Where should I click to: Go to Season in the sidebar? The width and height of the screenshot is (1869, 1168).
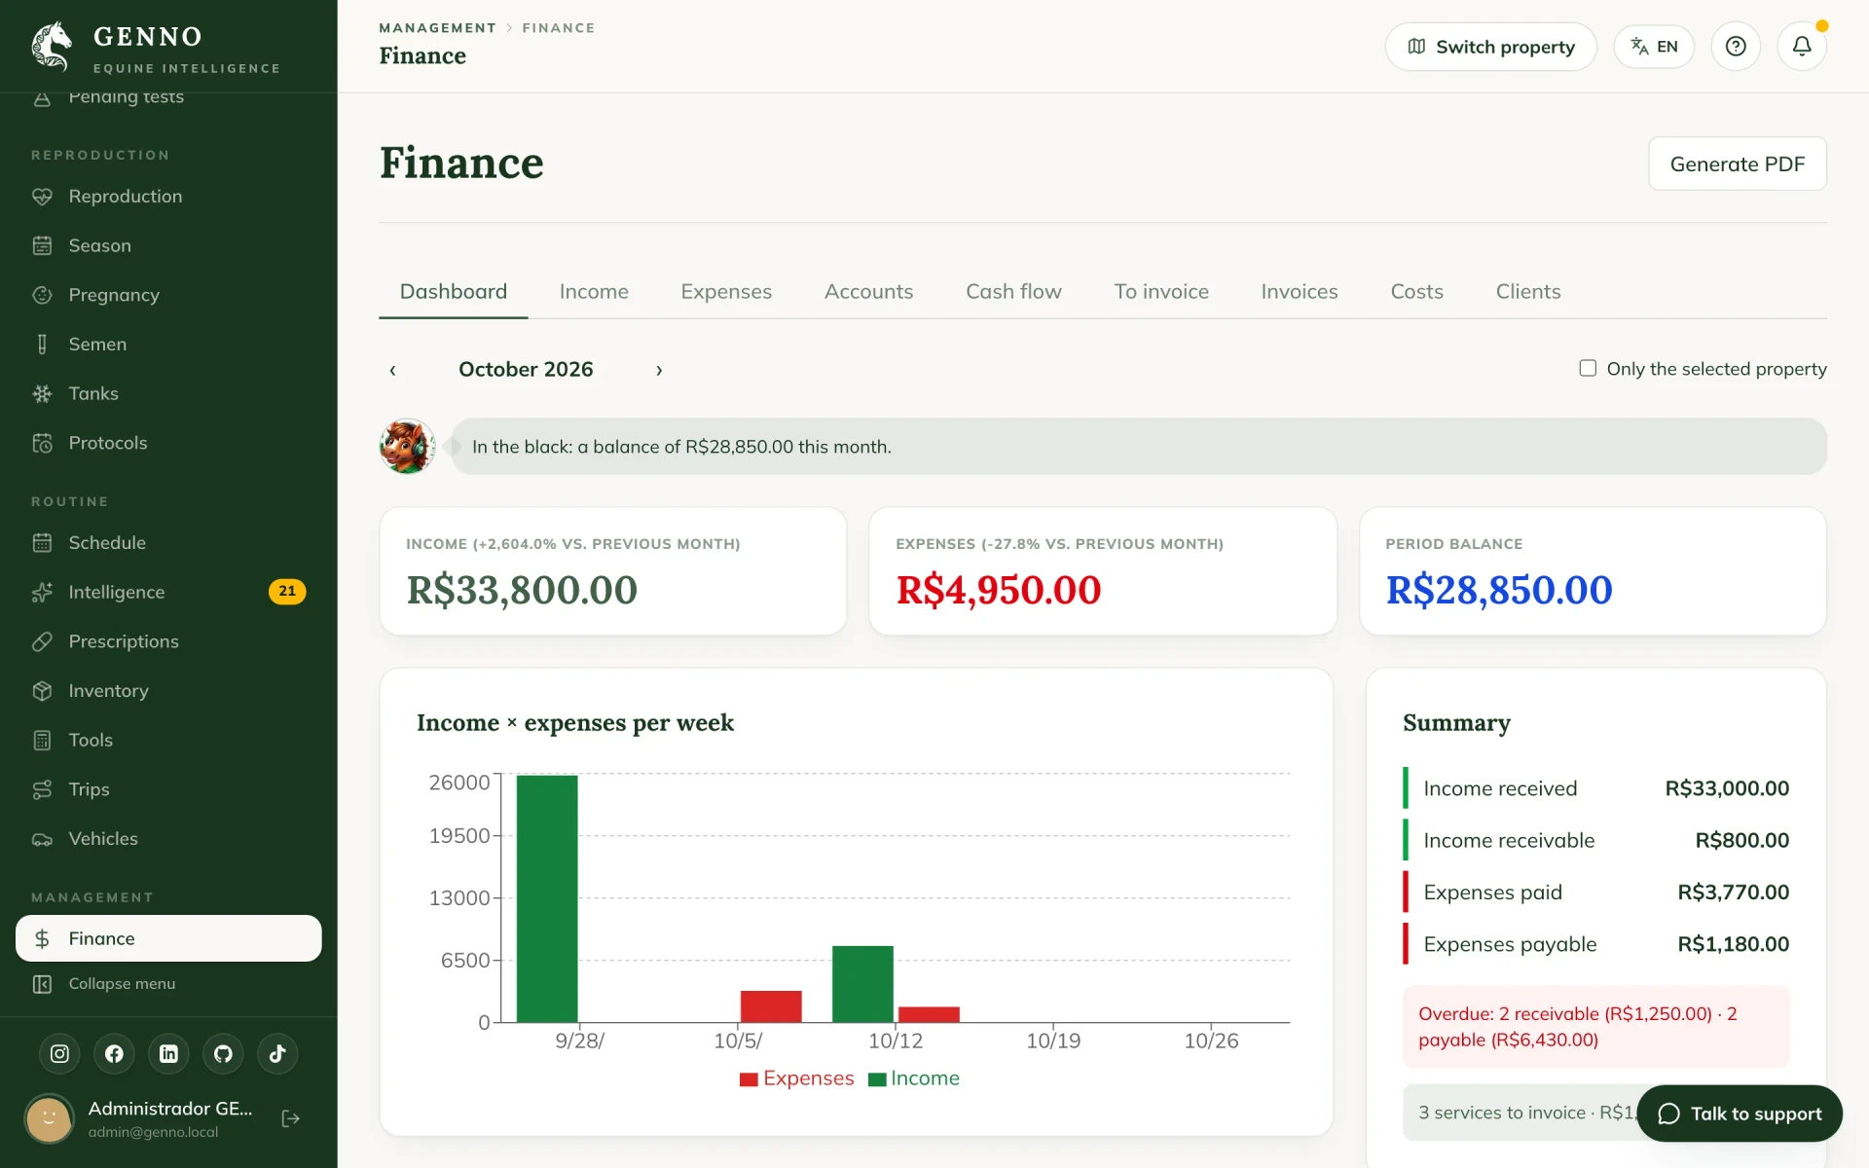point(168,245)
